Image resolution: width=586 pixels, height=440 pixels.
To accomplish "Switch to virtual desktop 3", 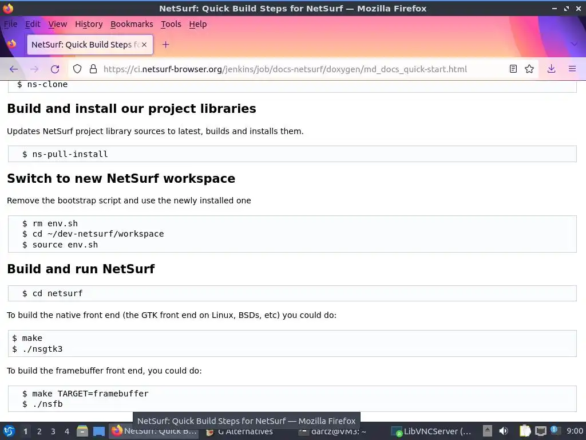I will [53, 431].
